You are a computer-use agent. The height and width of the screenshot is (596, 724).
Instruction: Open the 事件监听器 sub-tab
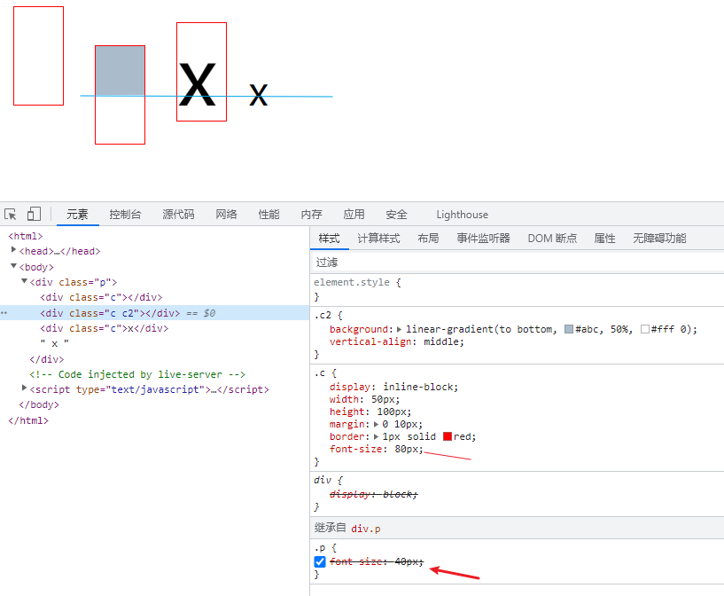(x=483, y=239)
